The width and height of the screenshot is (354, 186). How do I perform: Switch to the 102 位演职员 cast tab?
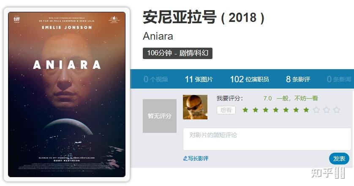[x=250, y=79]
